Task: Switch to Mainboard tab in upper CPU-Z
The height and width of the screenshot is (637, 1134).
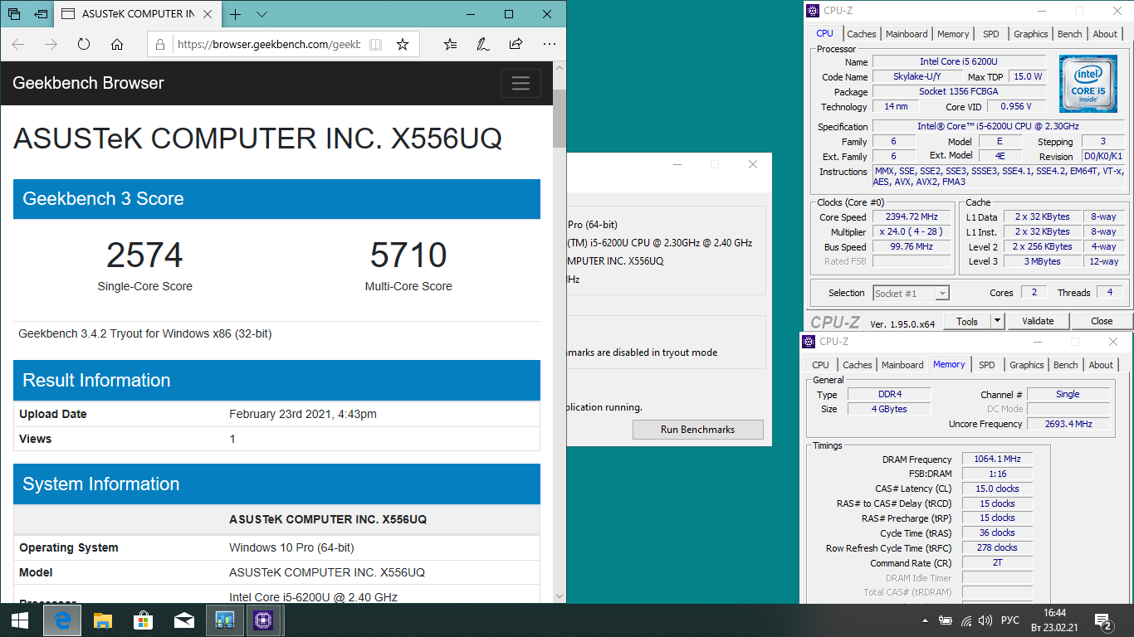Action: (x=907, y=34)
